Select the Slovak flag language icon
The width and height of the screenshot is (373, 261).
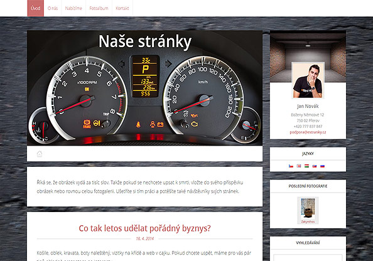(315, 166)
